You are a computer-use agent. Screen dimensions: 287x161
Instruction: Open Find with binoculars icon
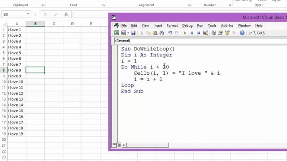click(x=161, y=33)
